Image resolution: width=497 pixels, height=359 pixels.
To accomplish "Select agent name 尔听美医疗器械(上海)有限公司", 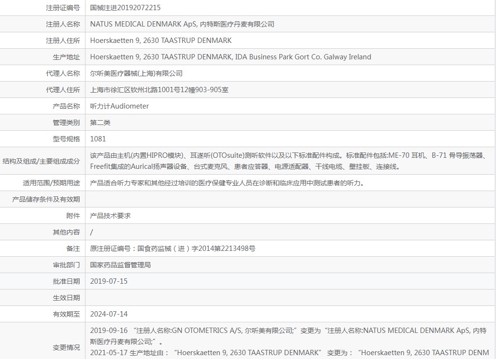I will click(136, 73).
